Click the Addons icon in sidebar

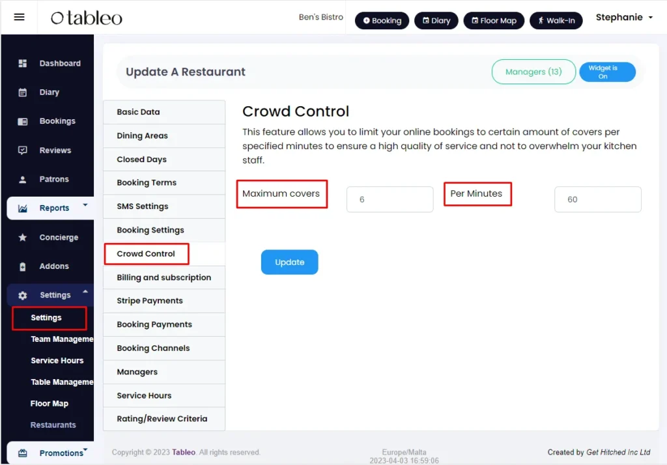tap(23, 267)
